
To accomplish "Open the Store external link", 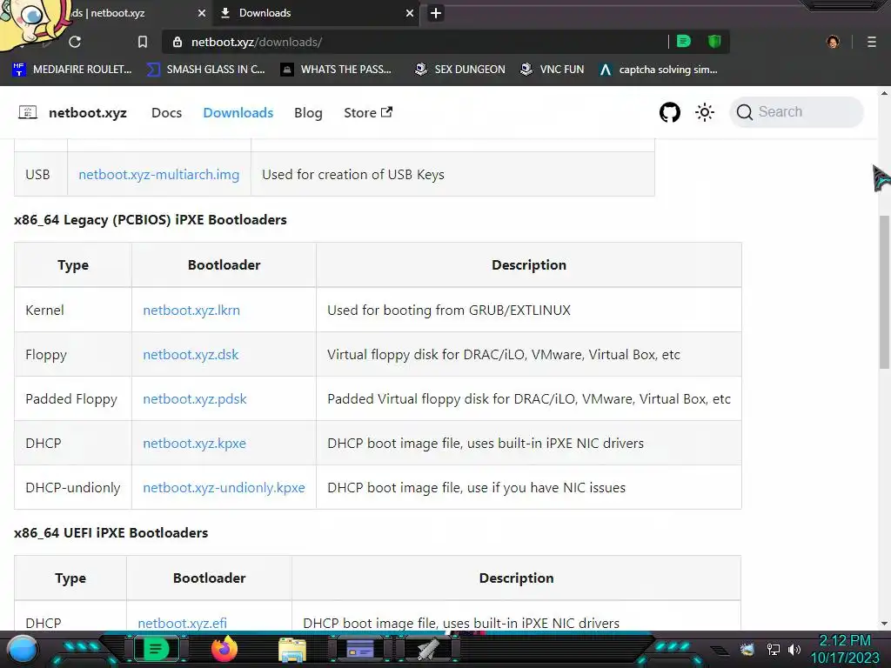I will pyautogui.click(x=368, y=112).
